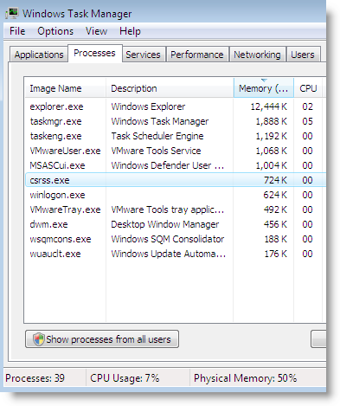Click the 176 K memory value
This screenshot has height=406, width=340.
pyautogui.click(x=276, y=254)
